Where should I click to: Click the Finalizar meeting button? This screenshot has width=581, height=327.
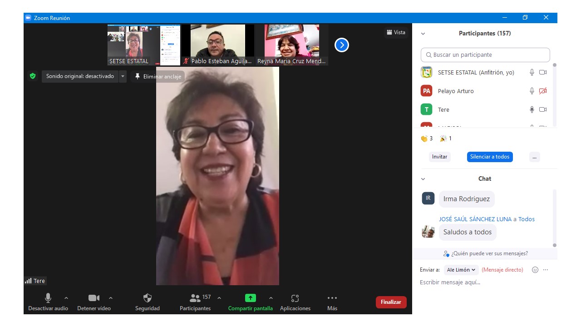391,302
